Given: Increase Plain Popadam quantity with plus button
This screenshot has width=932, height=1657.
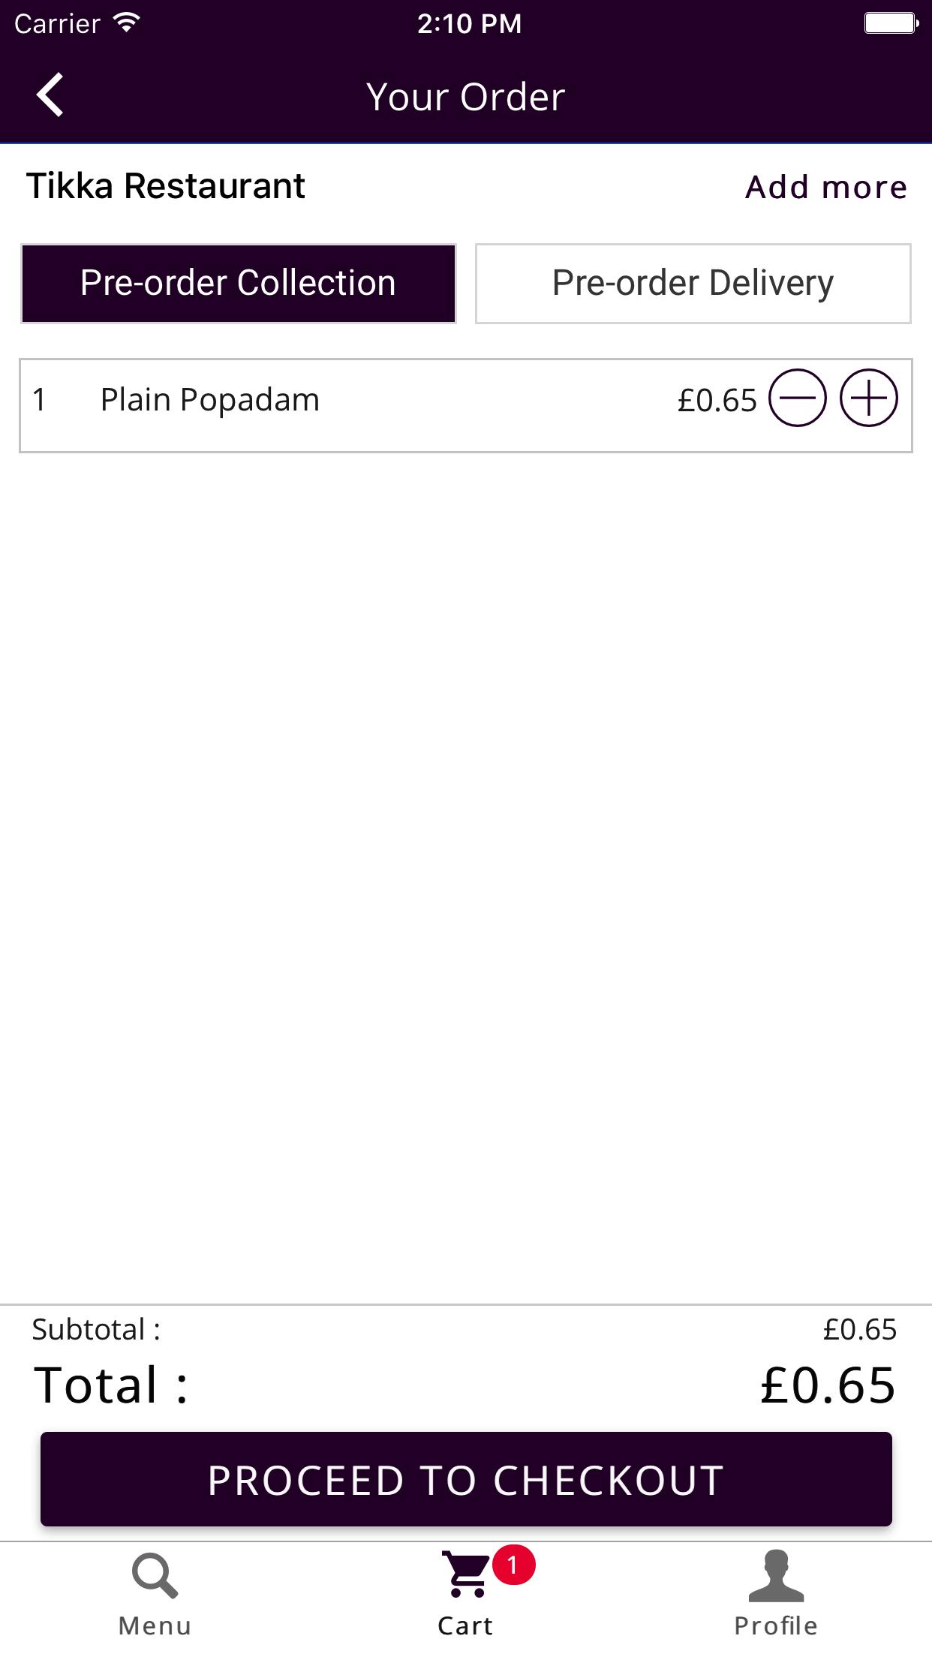Looking at the screenshot, I should tap(868, 398).
